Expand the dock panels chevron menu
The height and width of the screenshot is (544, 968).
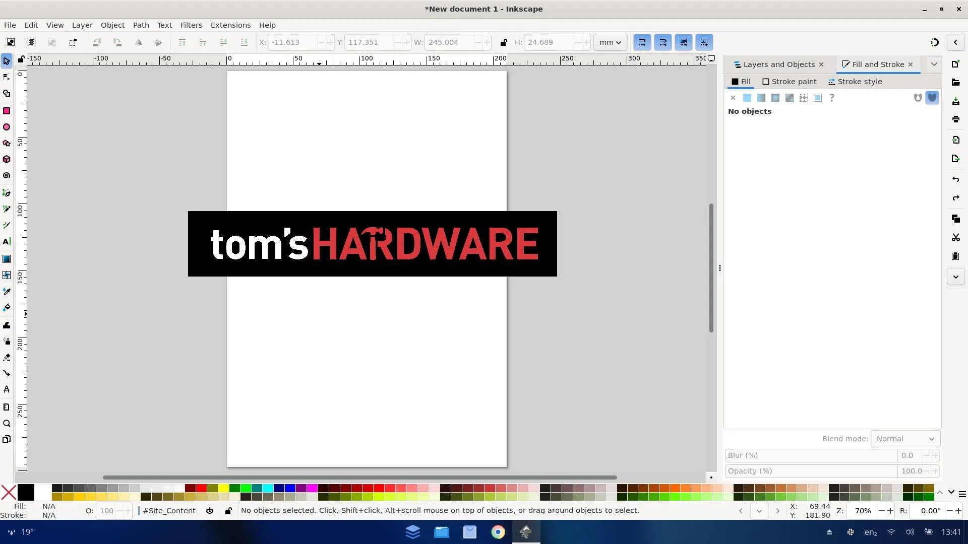coord(934,64)
